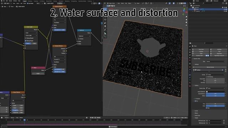Toggle the Dry checkbox
228x128 pixels.
click(196, 101)
